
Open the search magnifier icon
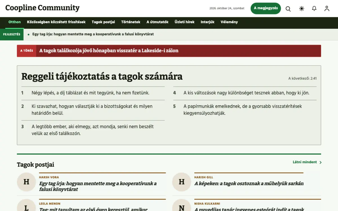coord(288,9)
